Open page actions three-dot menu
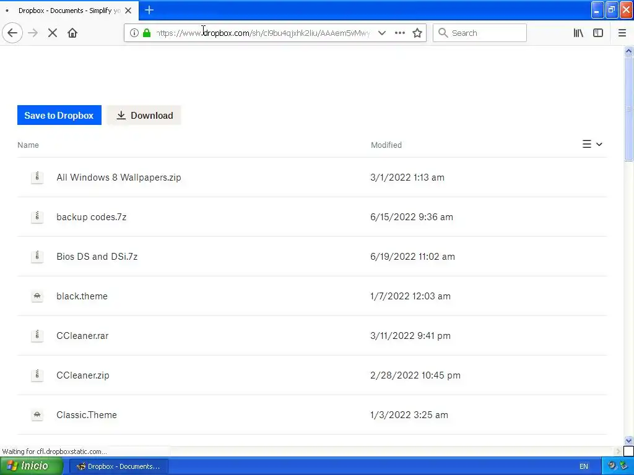 [399, 33]
